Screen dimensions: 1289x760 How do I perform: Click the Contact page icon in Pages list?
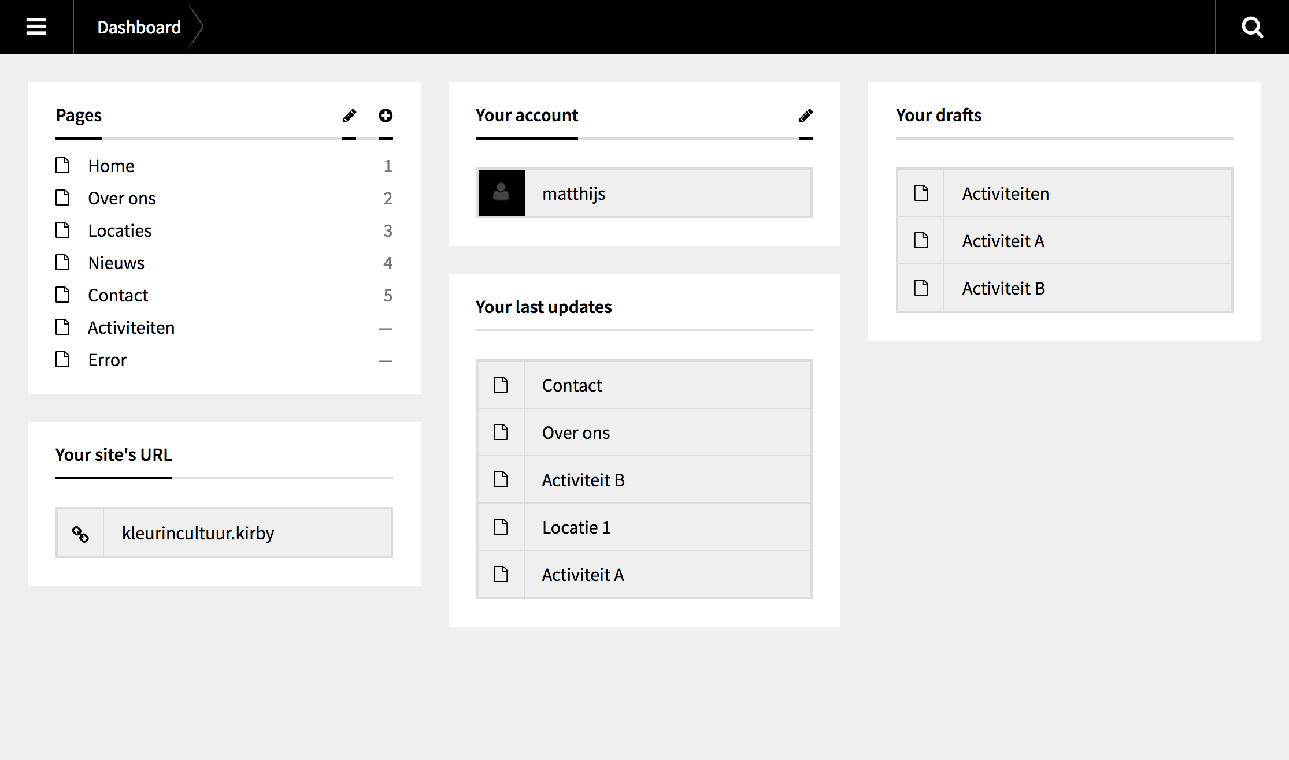[62, 295]
